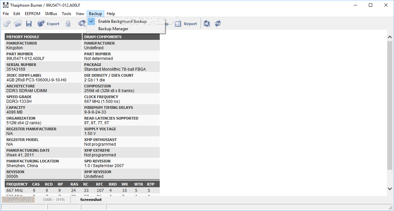Click the vertical scrollbar thumb
Screen dimensions: 394x211
[x=390, y=105]
